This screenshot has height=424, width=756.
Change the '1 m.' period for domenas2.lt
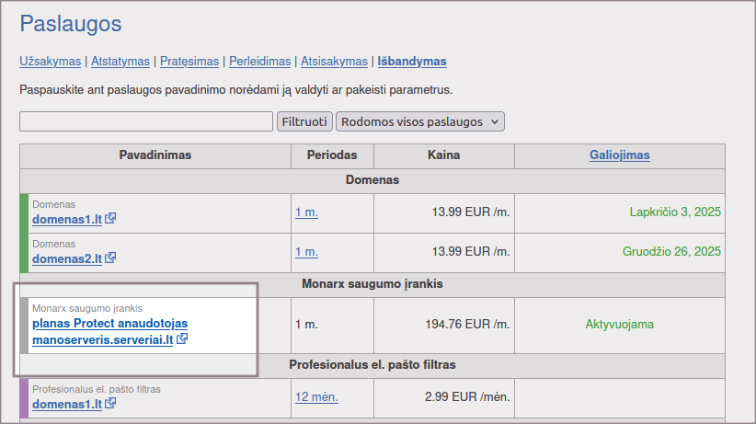point(306,252)
